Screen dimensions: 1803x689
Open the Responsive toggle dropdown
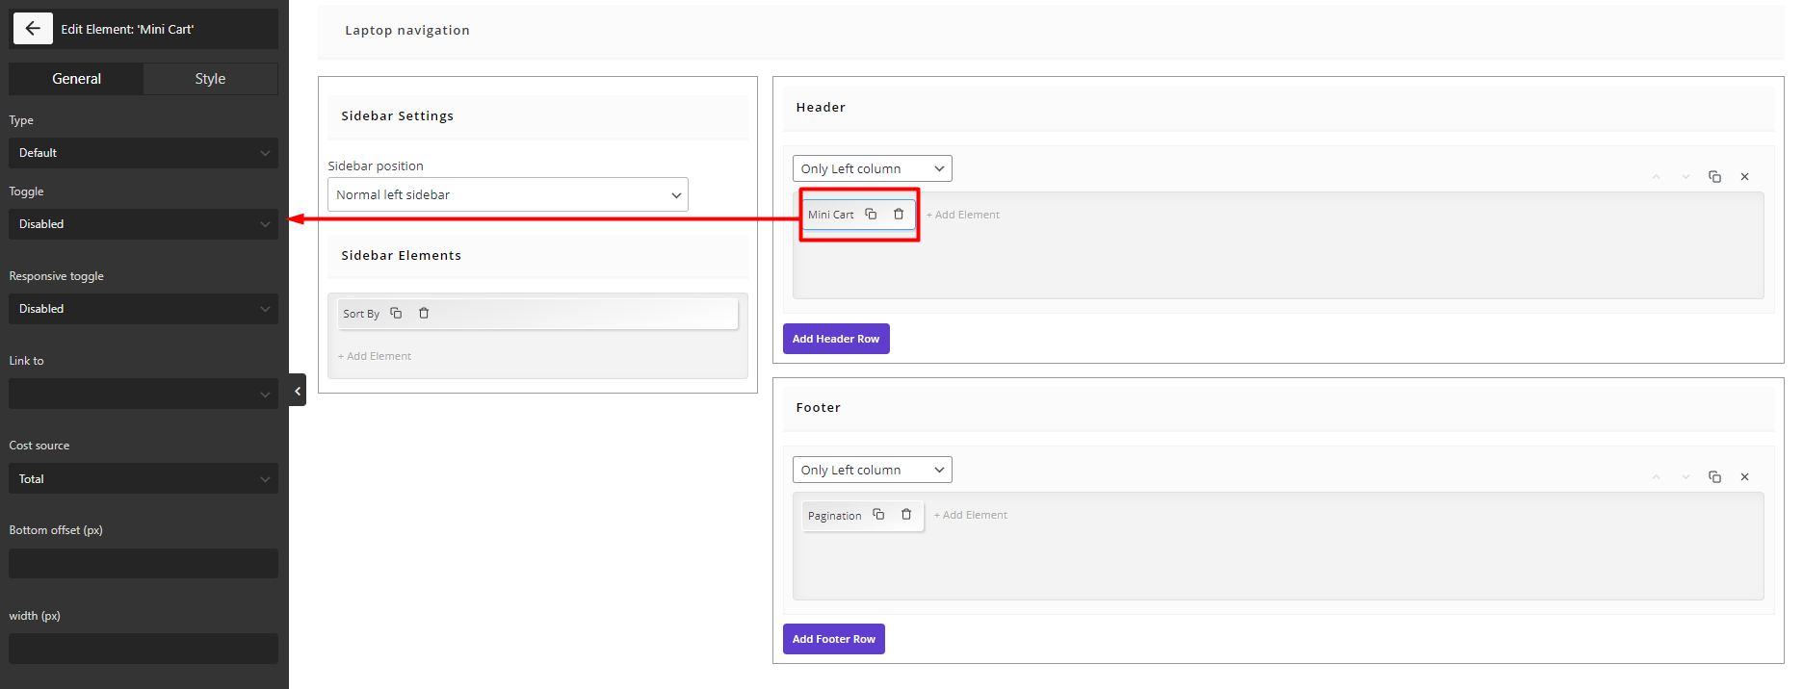[144, 309]
